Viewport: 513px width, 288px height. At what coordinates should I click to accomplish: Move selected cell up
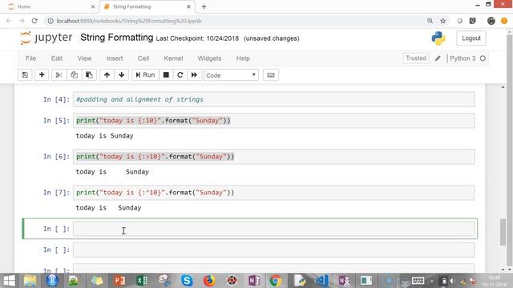107,74
